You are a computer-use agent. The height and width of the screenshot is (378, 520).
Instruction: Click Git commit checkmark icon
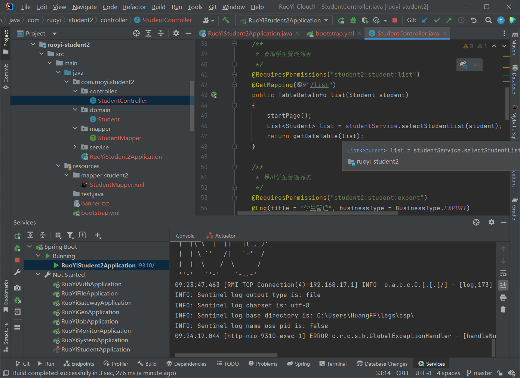click(437, 20)
